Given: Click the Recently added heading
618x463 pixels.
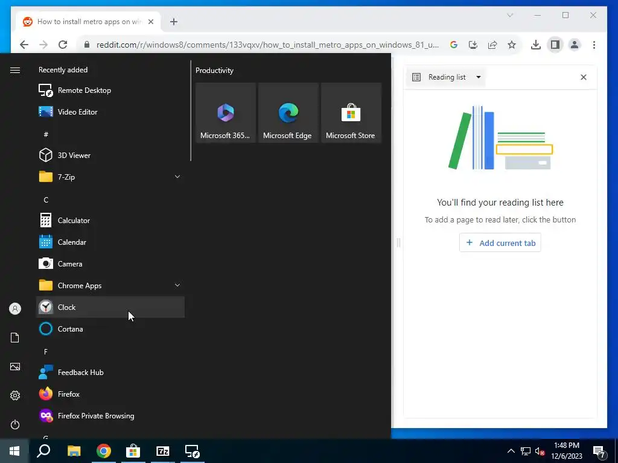Looking at the screenshot, I should click(63, 70).
